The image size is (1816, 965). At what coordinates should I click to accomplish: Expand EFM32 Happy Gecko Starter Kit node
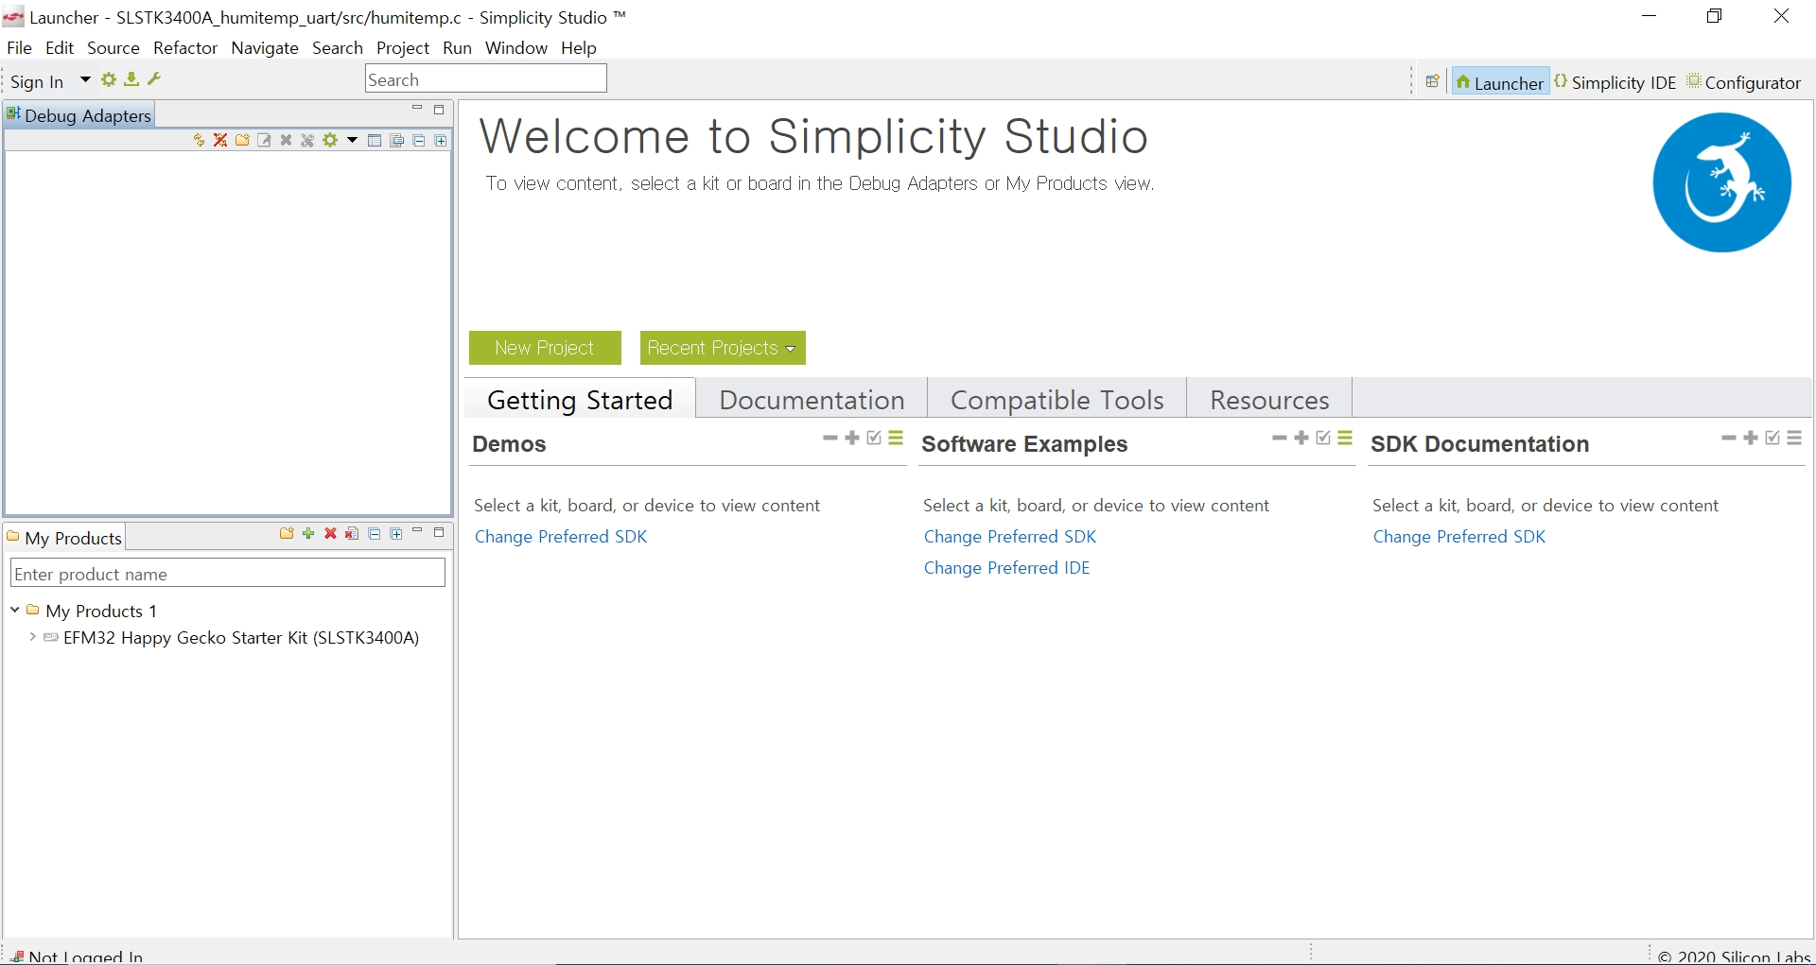point(32,637)
